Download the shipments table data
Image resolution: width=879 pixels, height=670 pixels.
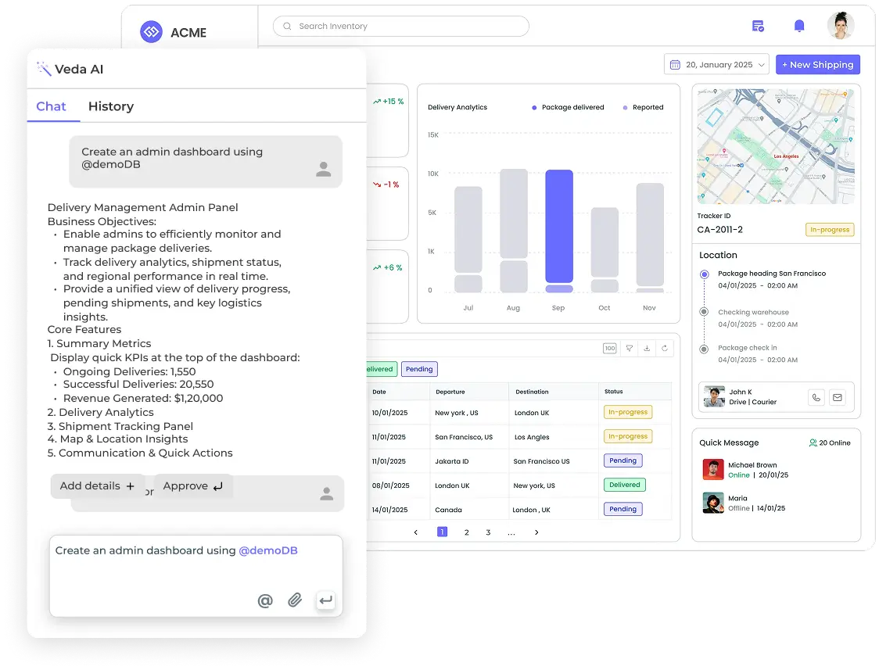coord(647,349)
